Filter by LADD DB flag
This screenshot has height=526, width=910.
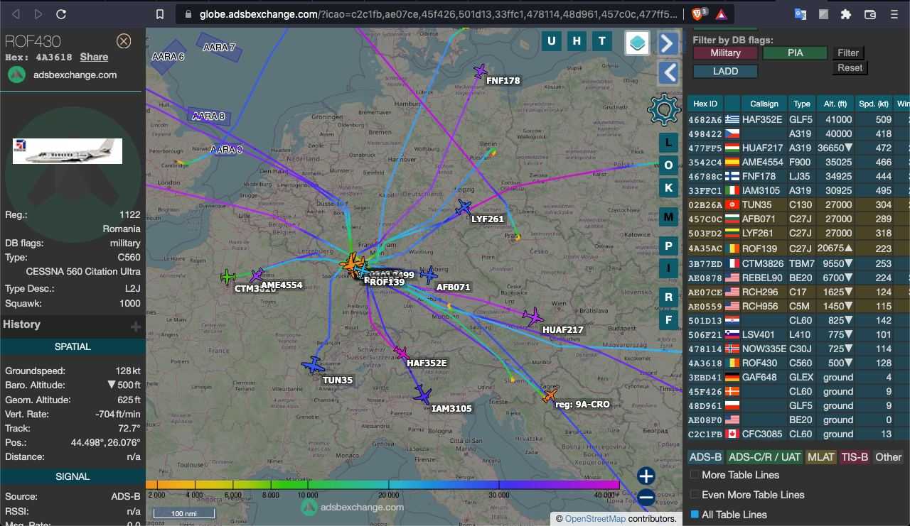pyautogui.click(x=725, y=71)
